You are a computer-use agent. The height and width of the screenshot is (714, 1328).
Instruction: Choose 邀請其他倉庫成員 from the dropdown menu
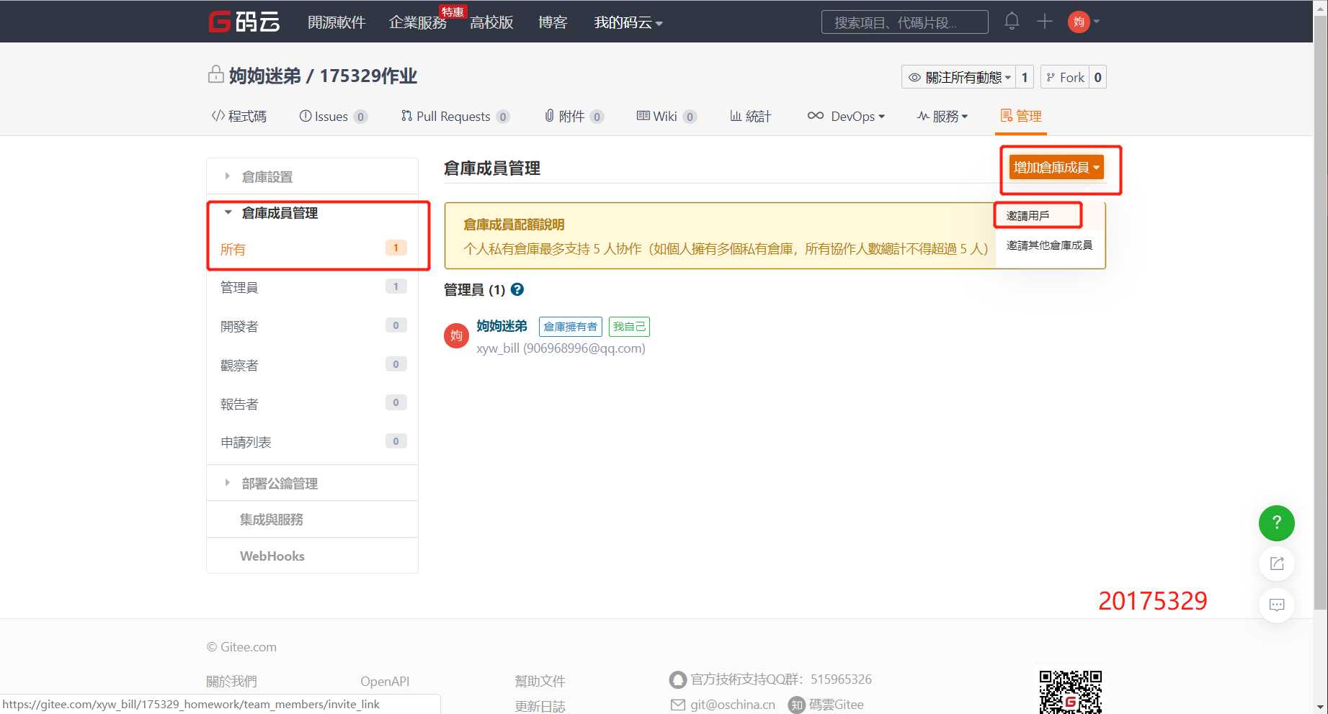[1049, 245]
